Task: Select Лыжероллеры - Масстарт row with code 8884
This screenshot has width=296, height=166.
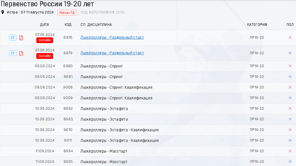Action: tap(148, 151)
